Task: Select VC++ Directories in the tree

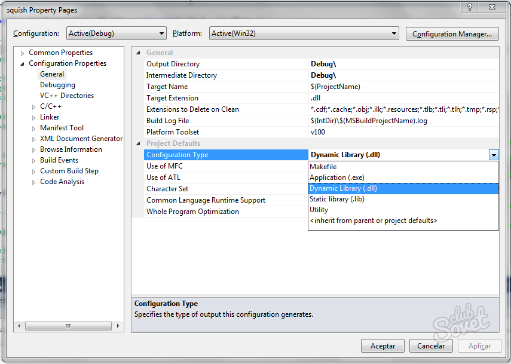Action: coord(67,96)
